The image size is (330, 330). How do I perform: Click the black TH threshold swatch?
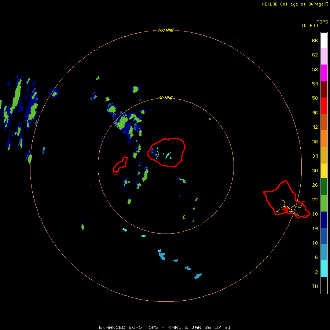click(324, 285)
